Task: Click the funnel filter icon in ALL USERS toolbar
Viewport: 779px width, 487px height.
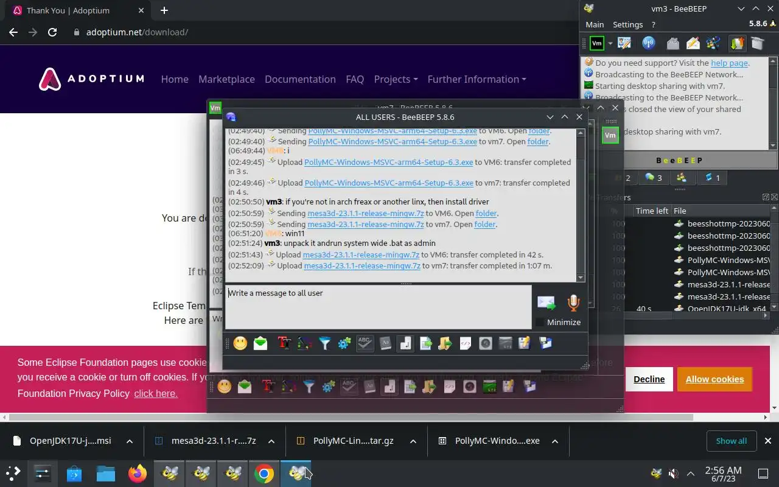Action: (x=324, y=343)
